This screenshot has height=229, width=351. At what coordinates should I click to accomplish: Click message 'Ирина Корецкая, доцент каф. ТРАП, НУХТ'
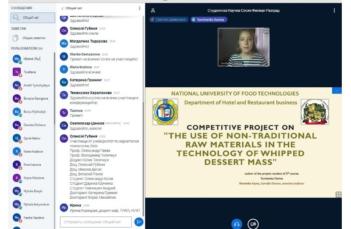105,211
